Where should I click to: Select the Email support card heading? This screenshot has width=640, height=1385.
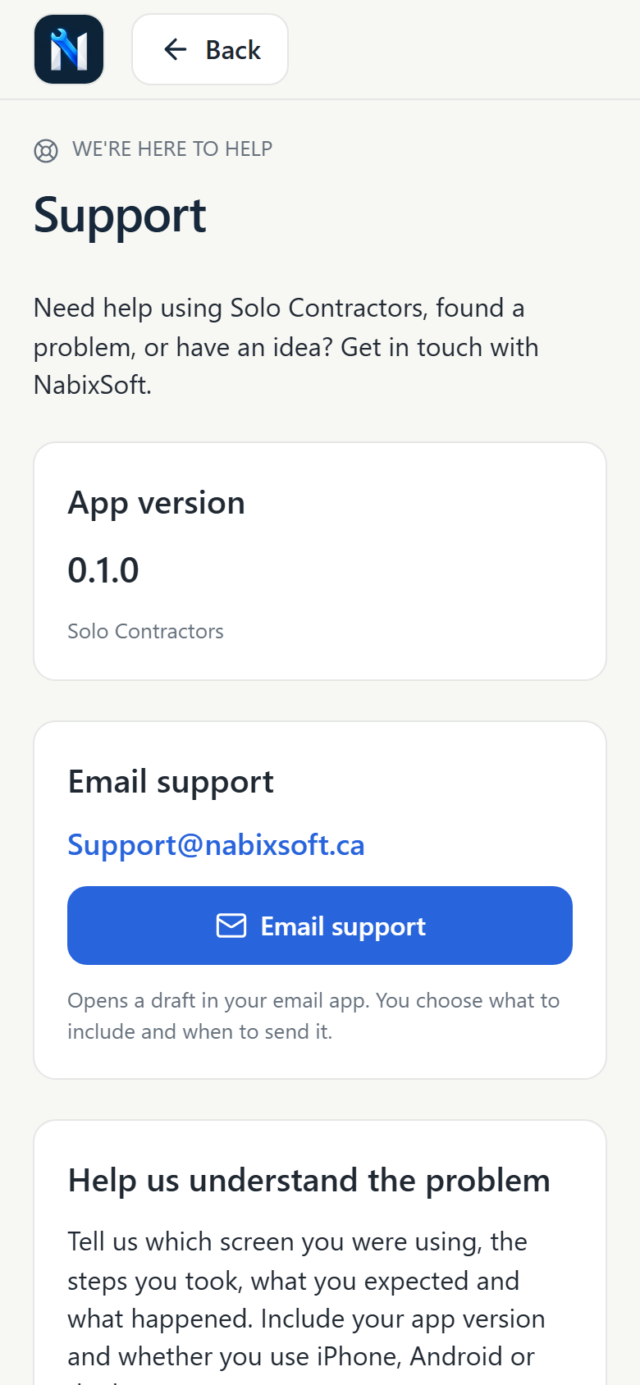[171, 782]
